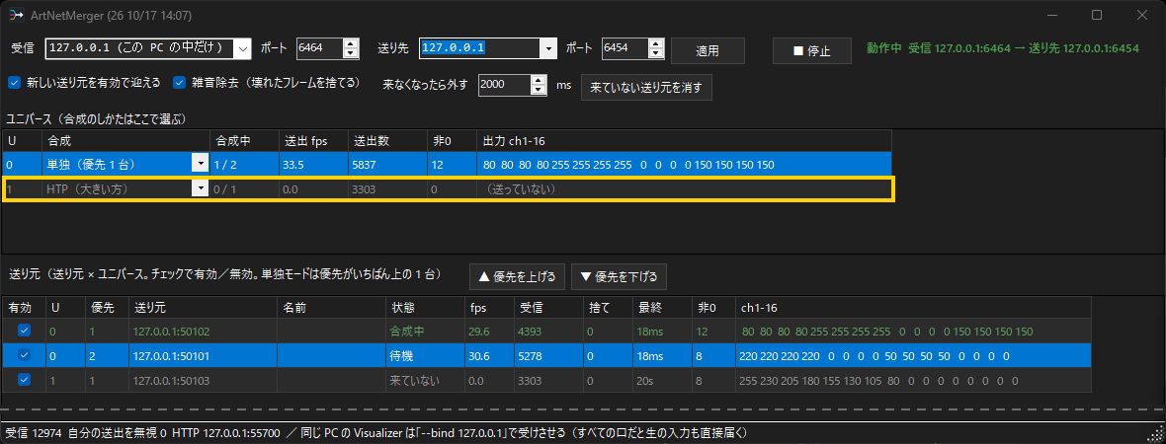Click 送出数 column header
This screenshot has height=444, width=1166.
coord(388,140)
